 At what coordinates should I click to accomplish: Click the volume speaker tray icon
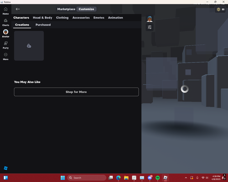click(207, 178)
